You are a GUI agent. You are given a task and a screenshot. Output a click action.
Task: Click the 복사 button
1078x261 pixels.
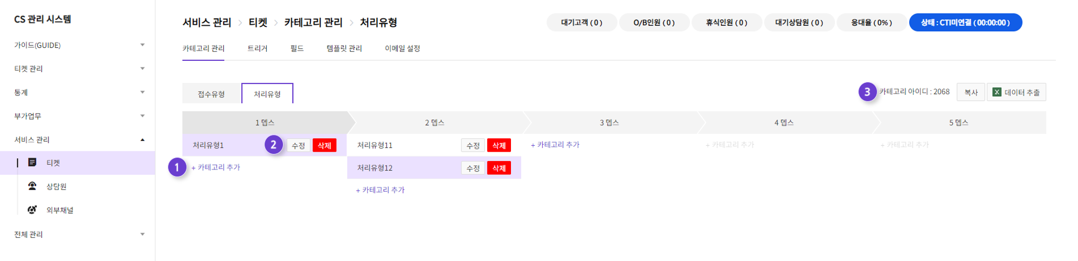click(x=971, y=92)
